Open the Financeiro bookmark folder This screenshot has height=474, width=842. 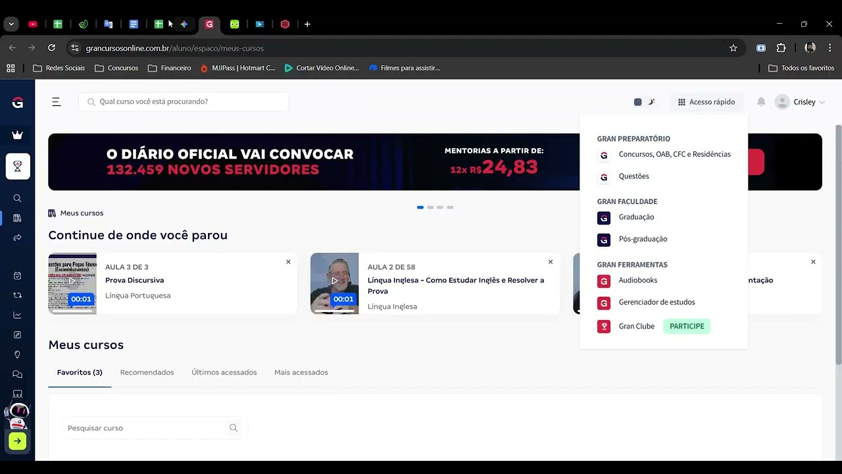169,68
